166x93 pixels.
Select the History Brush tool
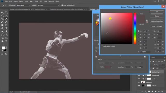pos(6,25)
